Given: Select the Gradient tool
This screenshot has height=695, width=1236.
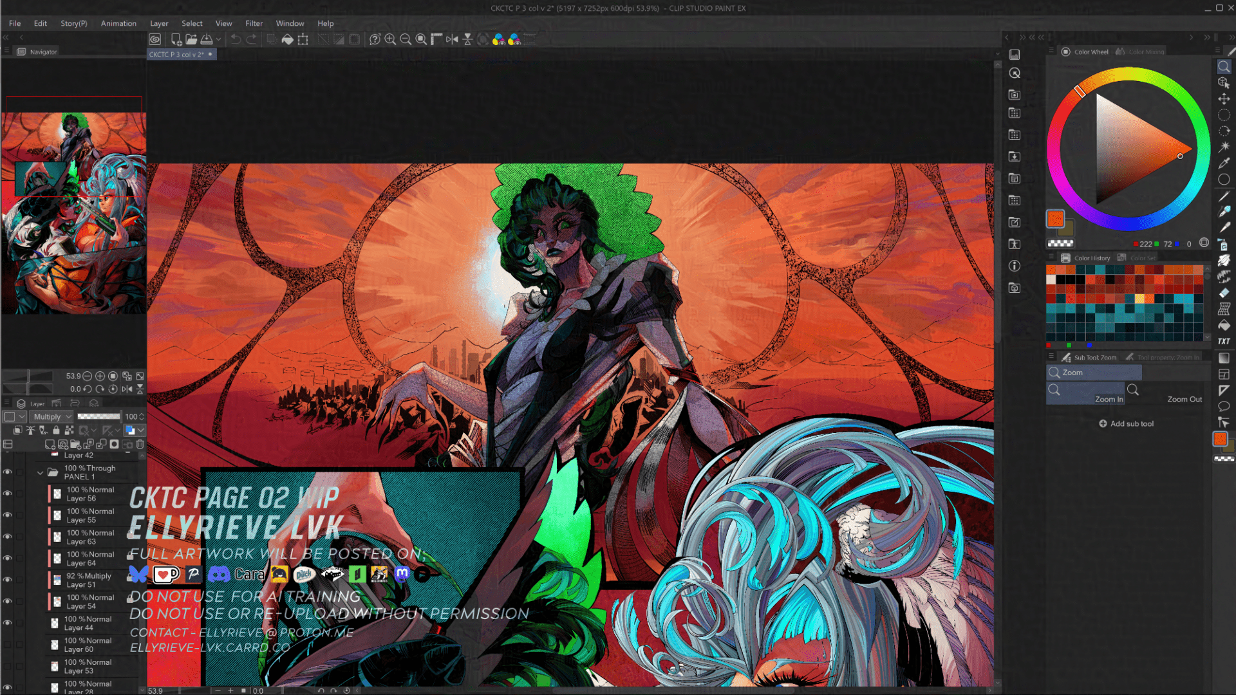Looking at the screenshot, I should click(x=1224, y=358).
